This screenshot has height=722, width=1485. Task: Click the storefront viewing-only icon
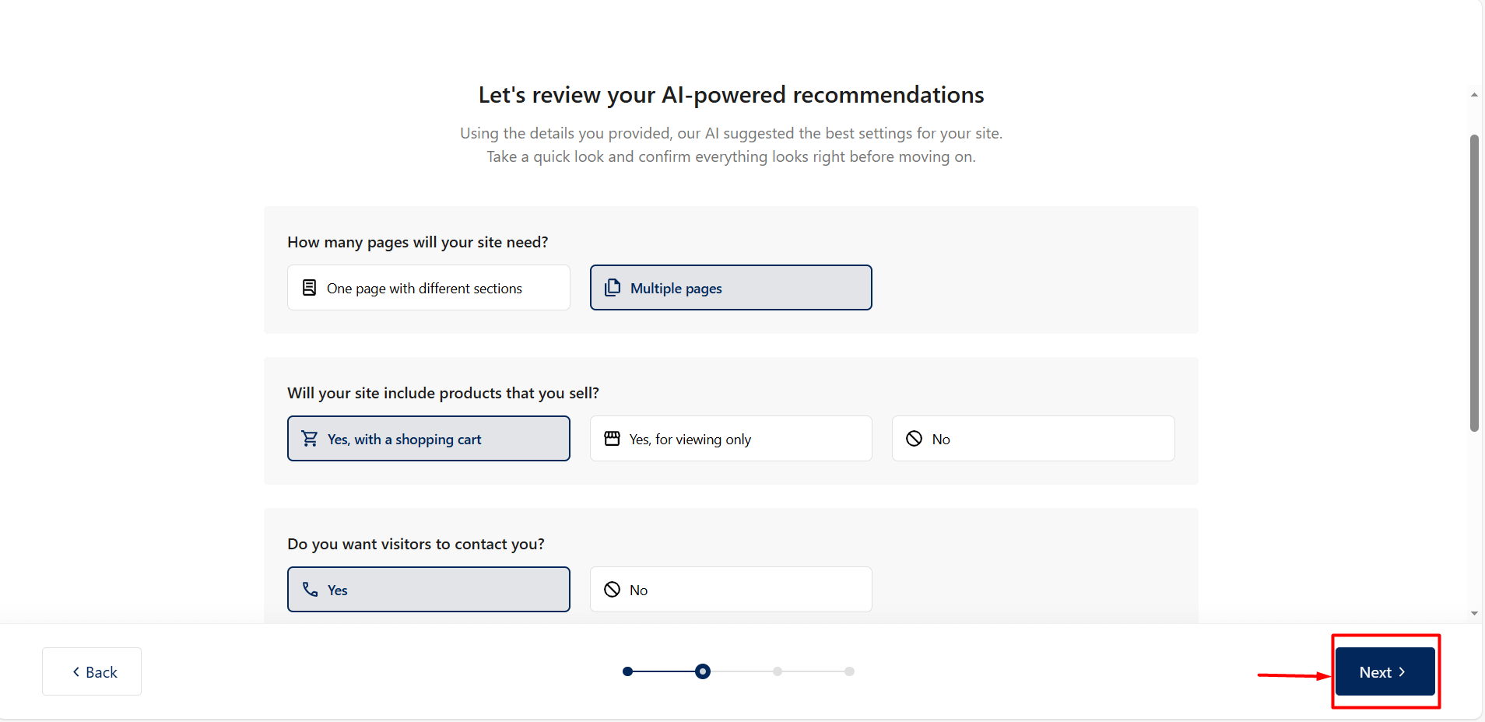point(613,439)
